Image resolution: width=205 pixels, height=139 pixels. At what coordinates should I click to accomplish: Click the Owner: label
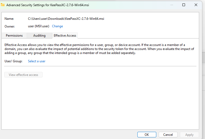pyautogui.click(x=10, y=26)
